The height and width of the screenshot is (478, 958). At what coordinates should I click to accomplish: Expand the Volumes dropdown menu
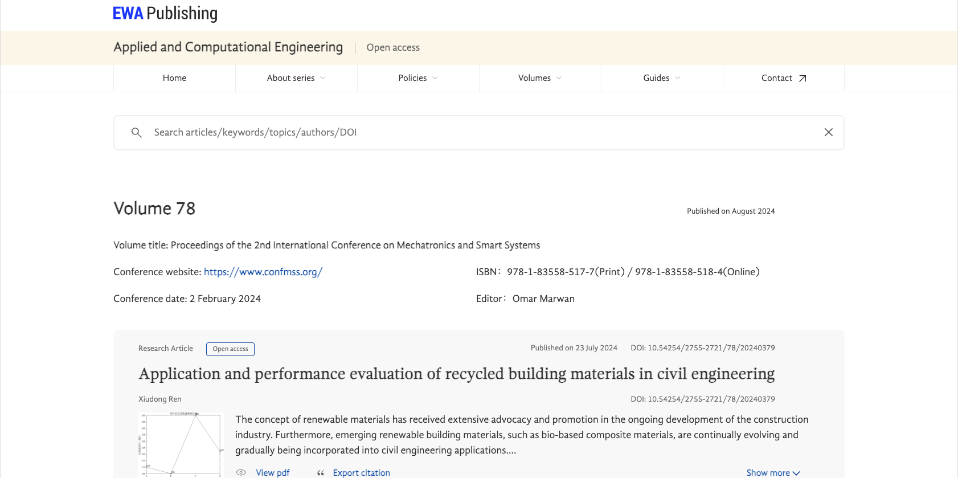[540, 78]
